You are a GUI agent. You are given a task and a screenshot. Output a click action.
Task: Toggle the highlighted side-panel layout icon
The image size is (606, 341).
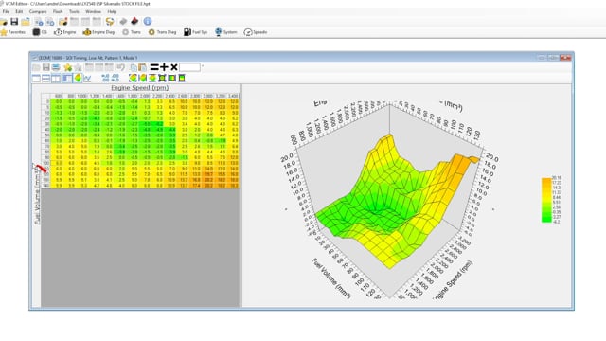(67, 78)
